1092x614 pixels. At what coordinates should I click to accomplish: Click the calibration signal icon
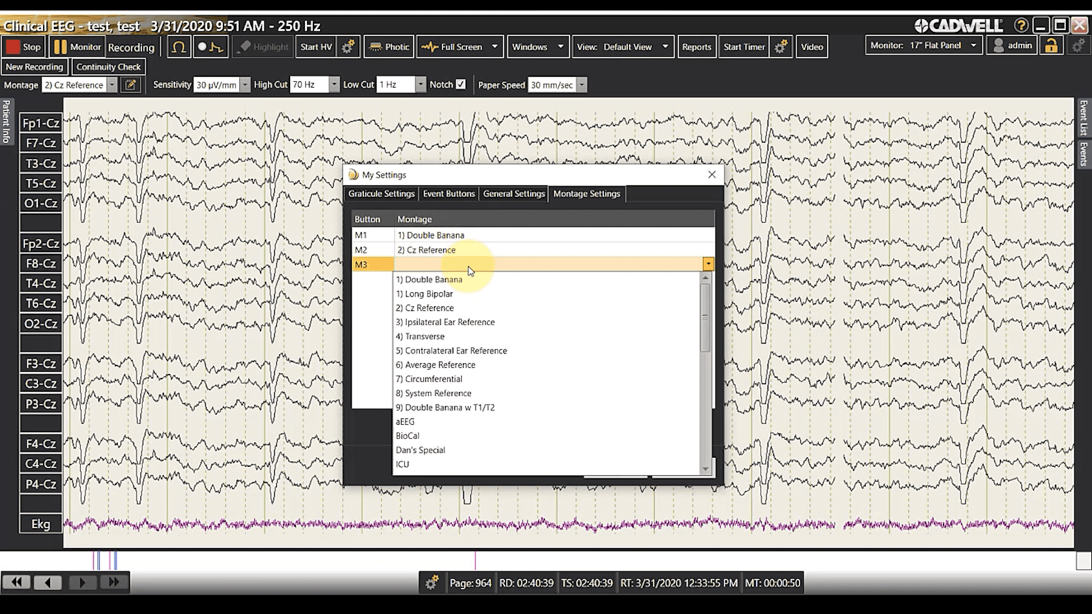coord(209,47)
